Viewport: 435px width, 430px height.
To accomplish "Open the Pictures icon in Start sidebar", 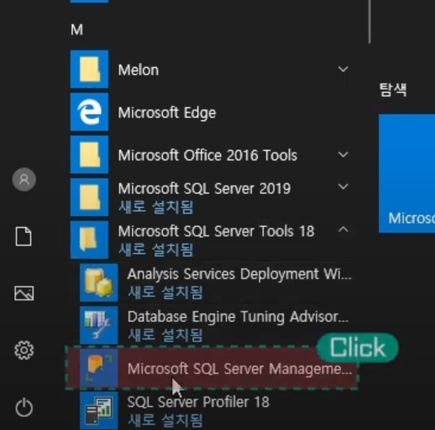I will click(25, 293).
